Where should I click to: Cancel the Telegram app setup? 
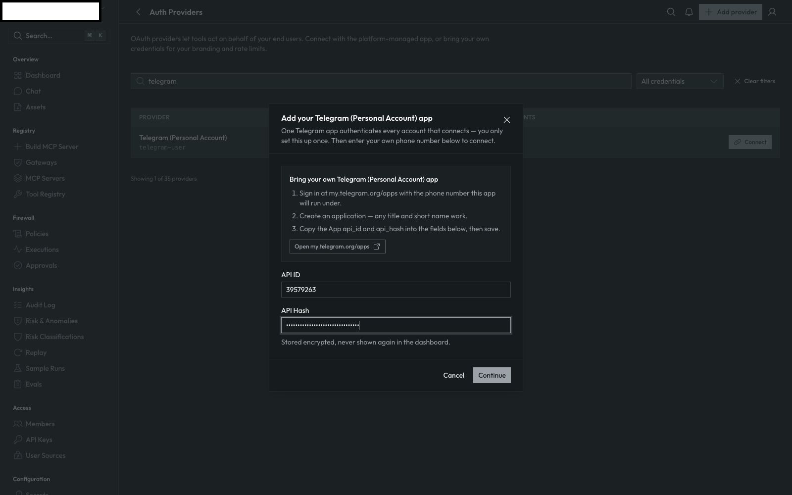tap(453, 375)
